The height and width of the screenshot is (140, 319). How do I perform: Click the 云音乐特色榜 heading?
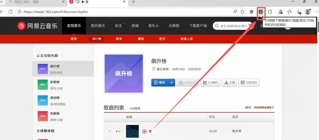pos(47,56)
